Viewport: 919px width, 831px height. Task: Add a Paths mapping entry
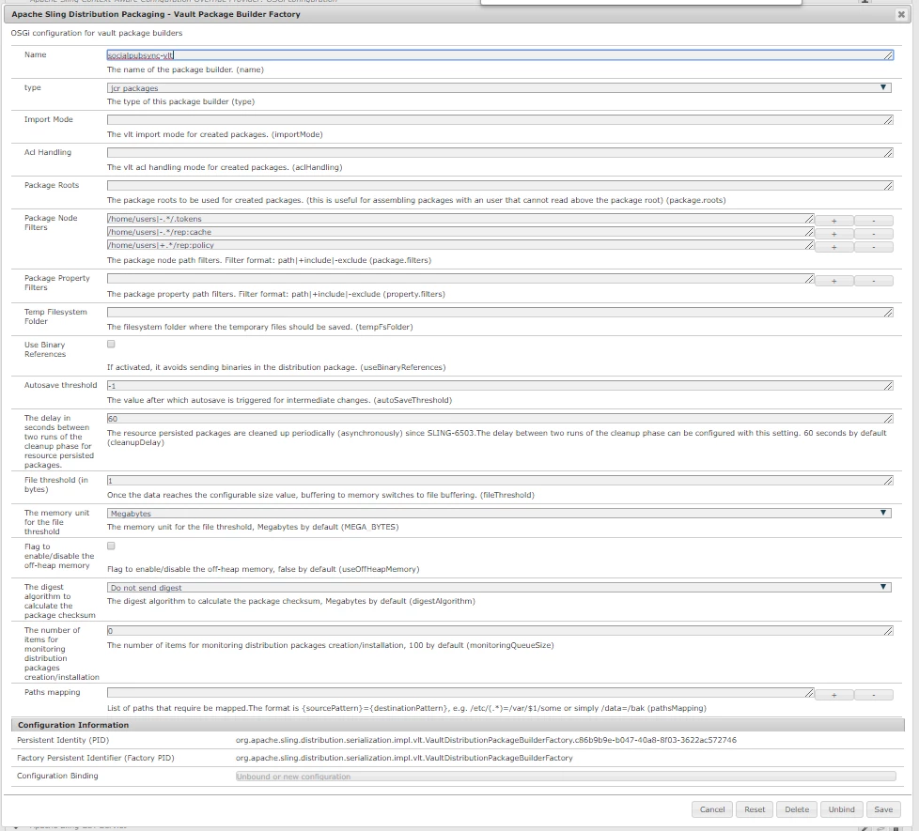[834, 695]
